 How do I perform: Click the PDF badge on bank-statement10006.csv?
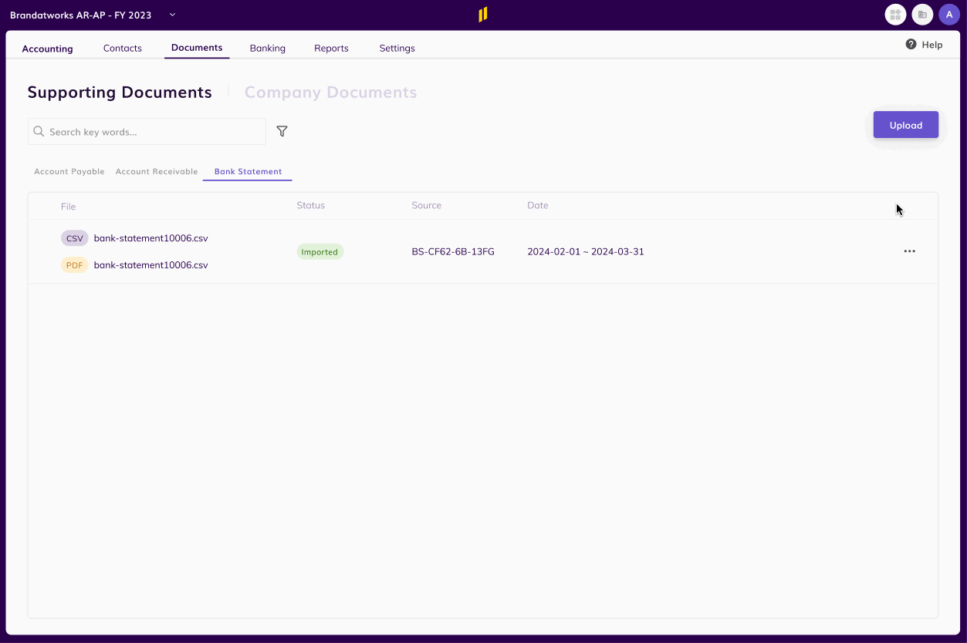74,264
